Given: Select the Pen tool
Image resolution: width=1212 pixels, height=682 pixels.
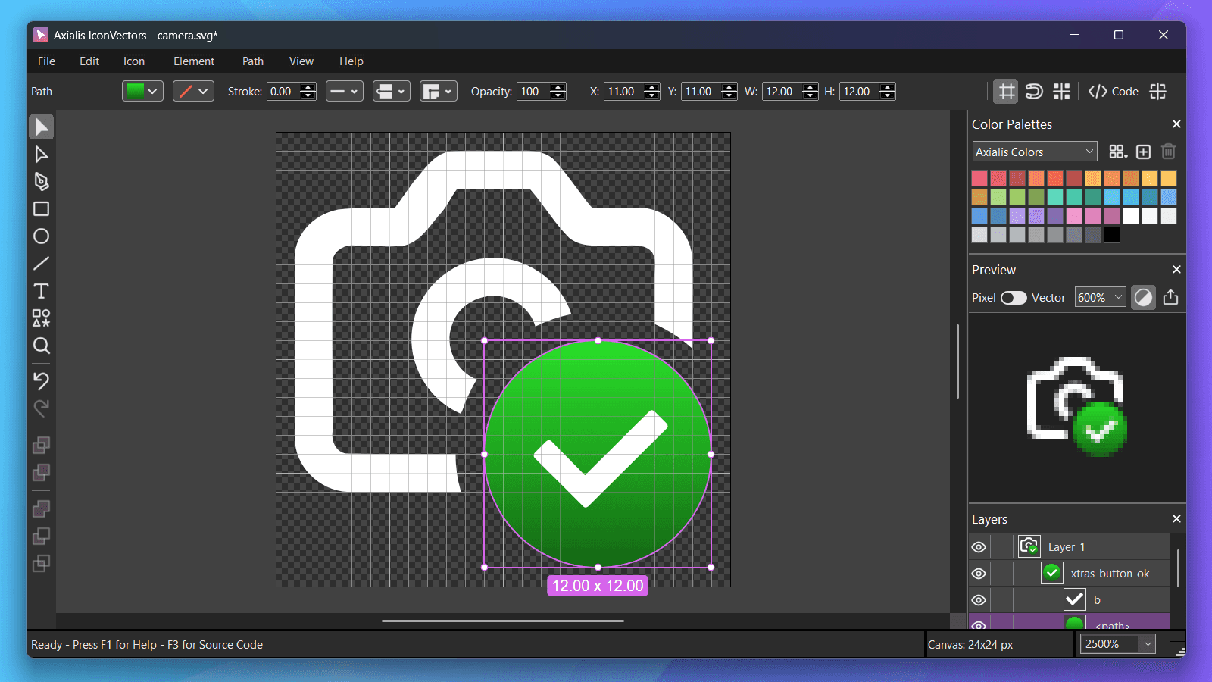Looking at the screenshot, I should 42,182.
